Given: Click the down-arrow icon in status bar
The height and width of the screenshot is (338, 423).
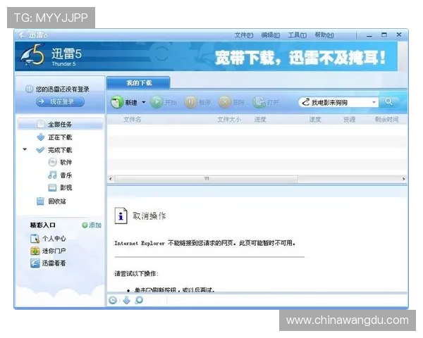Looking at the screenshot, I should point(126,300).
